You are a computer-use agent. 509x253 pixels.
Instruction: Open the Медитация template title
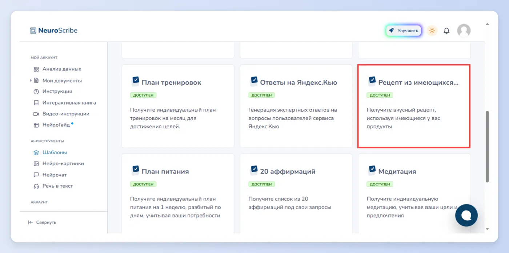point(397,171)
